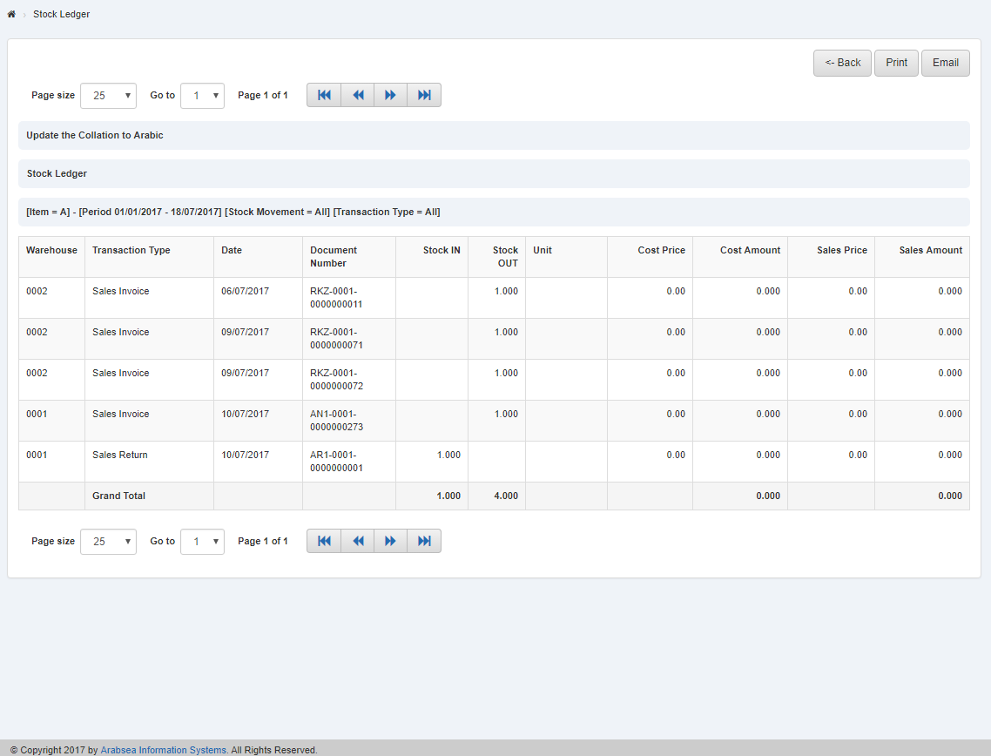Click the previous page icon at the bottom
The image size is (991, 756).
point(357,540)
